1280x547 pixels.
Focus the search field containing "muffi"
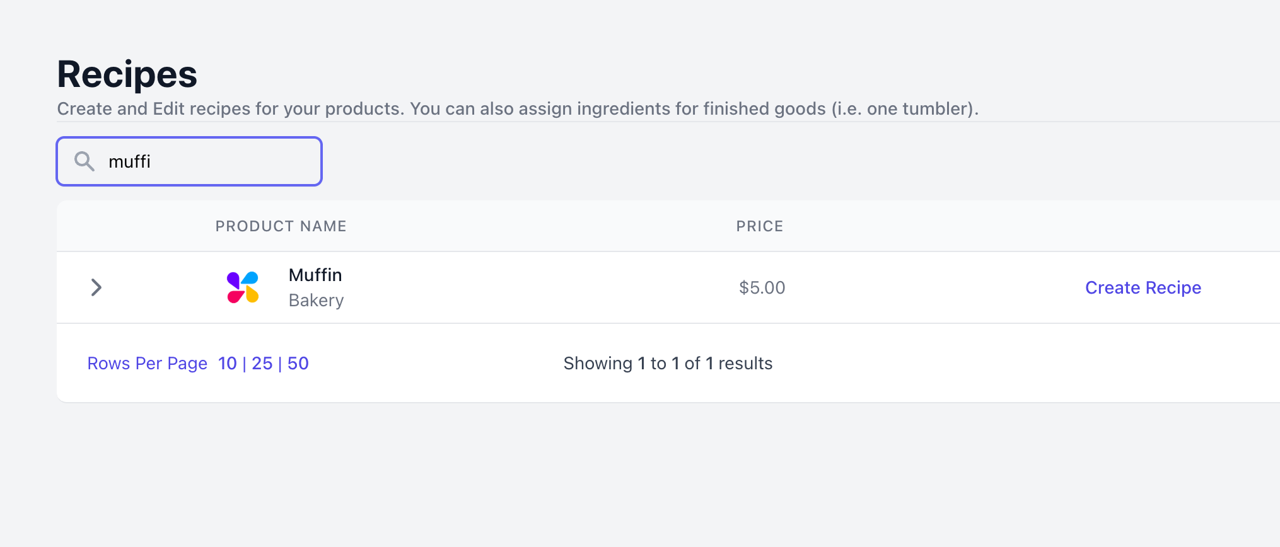click(x=189, y=161)
